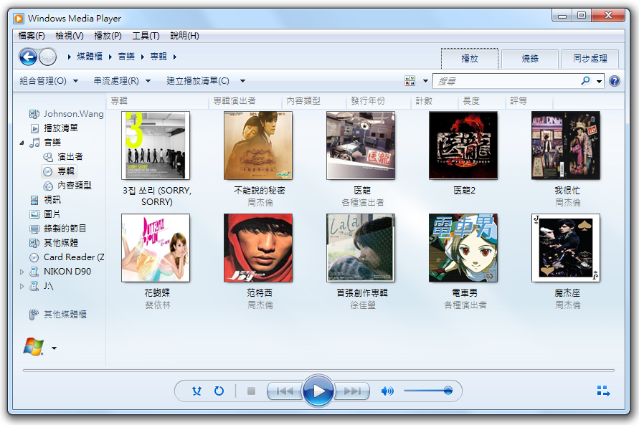Image resolution: width=639 pixels, height=425 pixels.
Task: Sort by the 專輯演出者 column header
Action: click(x=245, y=100)
